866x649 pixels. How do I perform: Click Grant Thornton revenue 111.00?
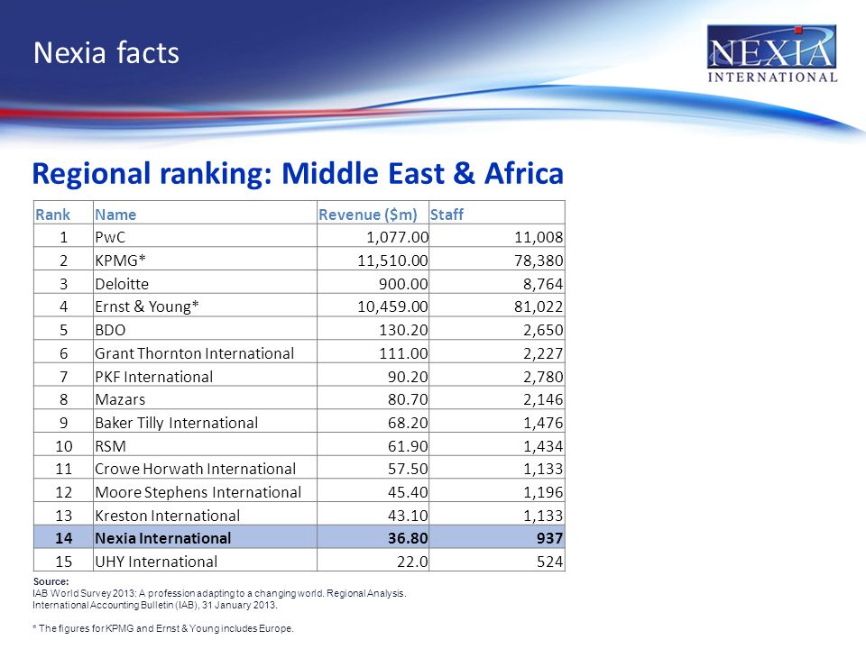tap(403, 352)
